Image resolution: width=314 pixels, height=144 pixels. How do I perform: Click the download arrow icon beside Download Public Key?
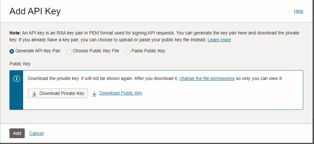(94, 93)
